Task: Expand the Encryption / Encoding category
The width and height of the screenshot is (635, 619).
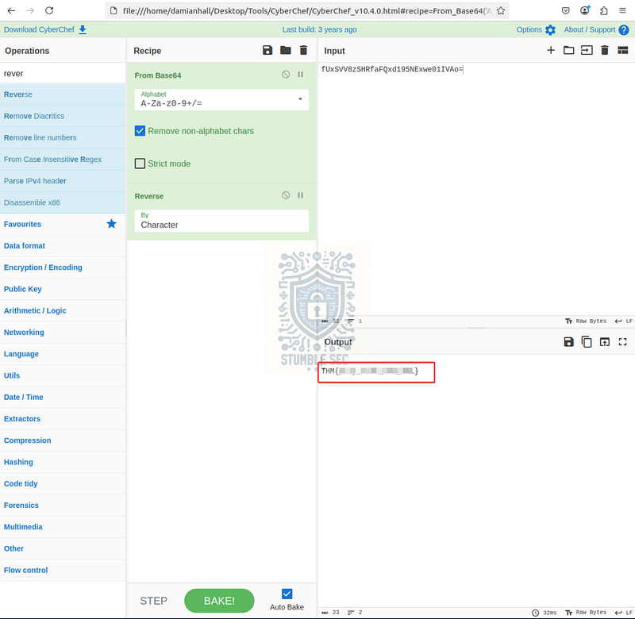Action: point(63,267)
